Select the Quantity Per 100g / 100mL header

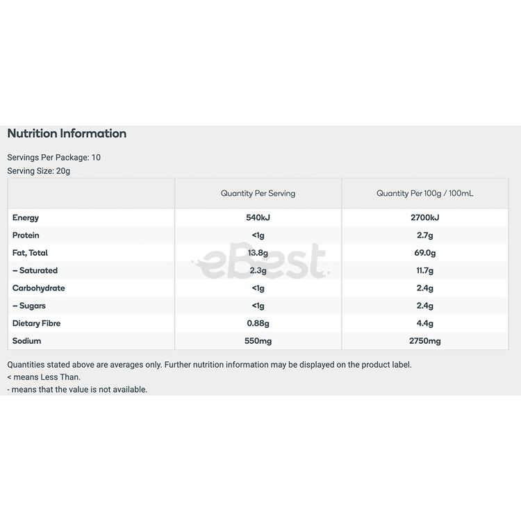pos(424,194)
